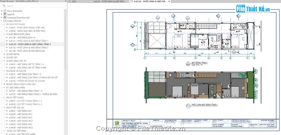Open A.01.01 - PHỐI CẢNH & MẶT BẰNG TẦNG 1

(x=29, y=41)
